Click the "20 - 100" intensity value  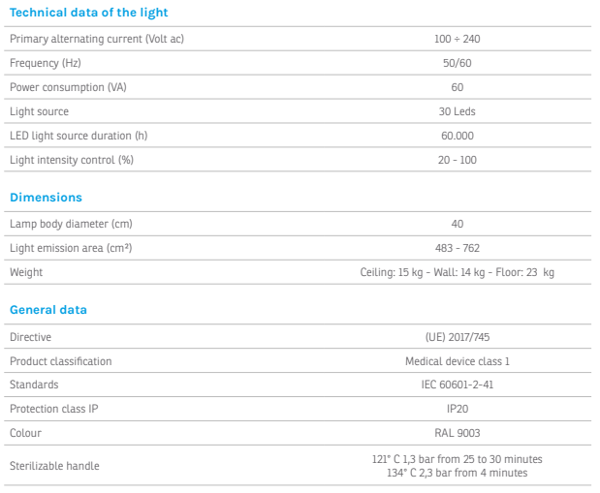(458, 160)
